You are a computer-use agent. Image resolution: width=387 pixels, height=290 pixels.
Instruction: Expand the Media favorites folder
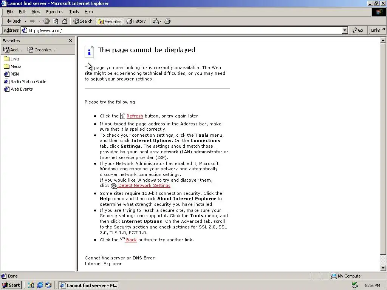pos(12,66)
